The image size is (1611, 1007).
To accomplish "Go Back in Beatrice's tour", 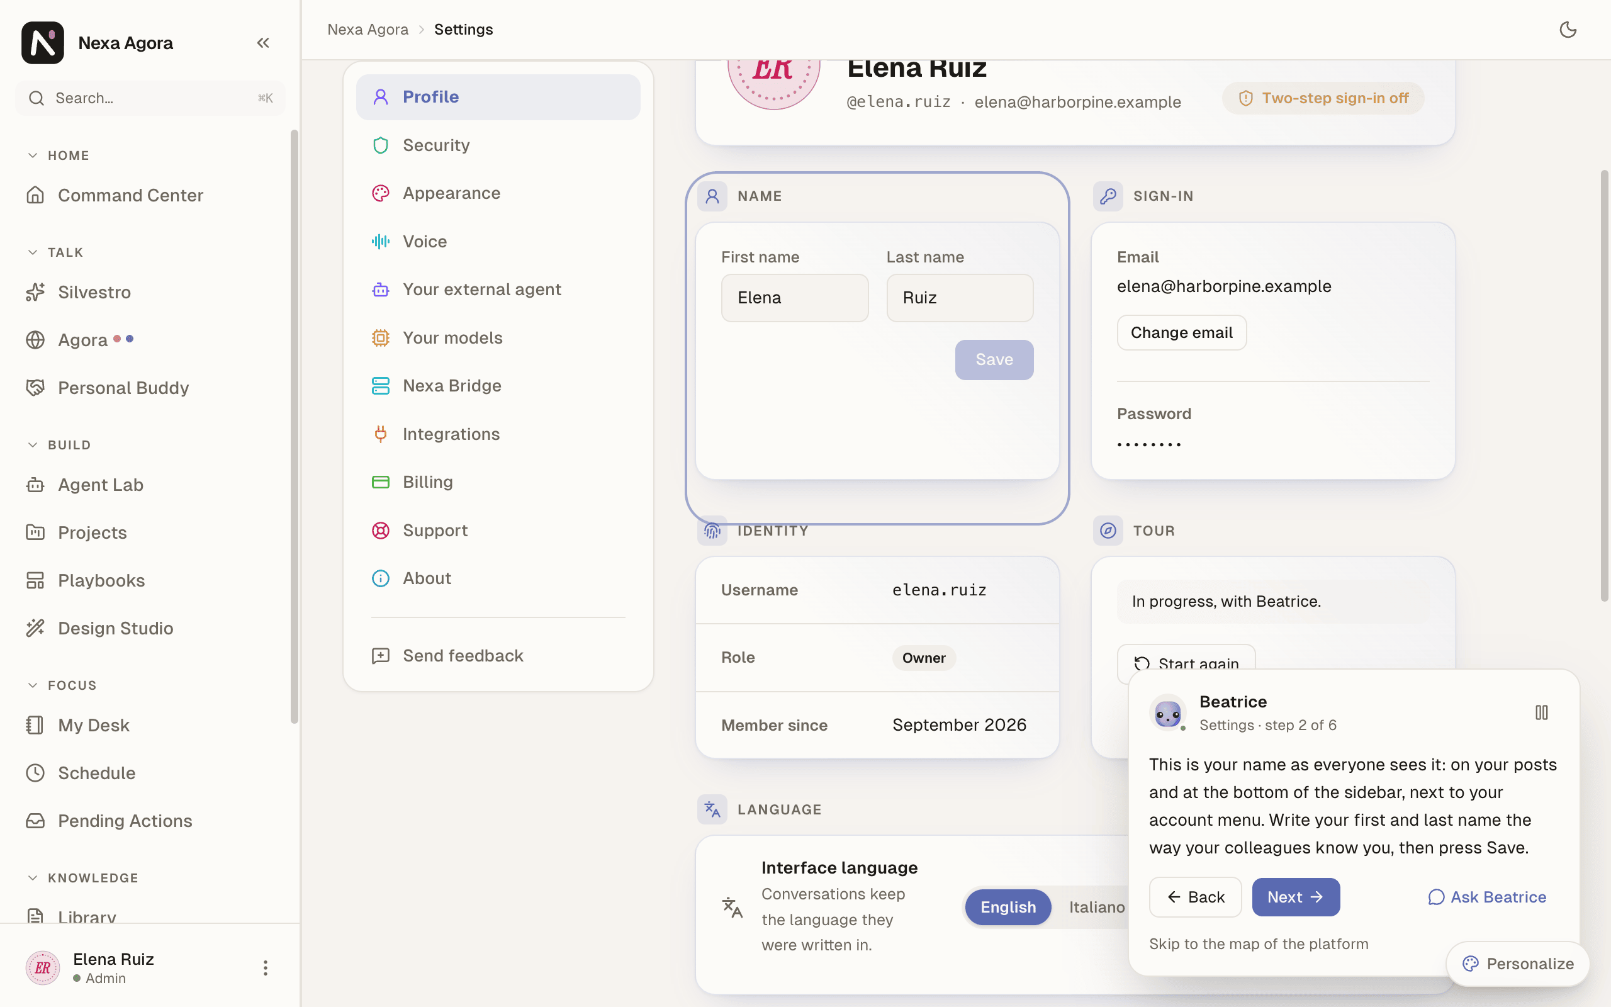I will point(1196,897).
